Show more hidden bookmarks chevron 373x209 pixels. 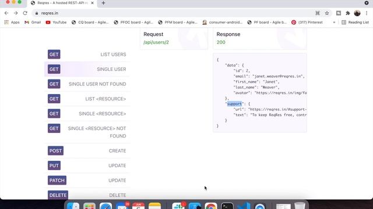point(334,22)
